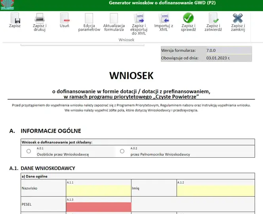
Task: Select przez Pełnomocnika Wnioskodawcy radio button
Action: [122, 151]
